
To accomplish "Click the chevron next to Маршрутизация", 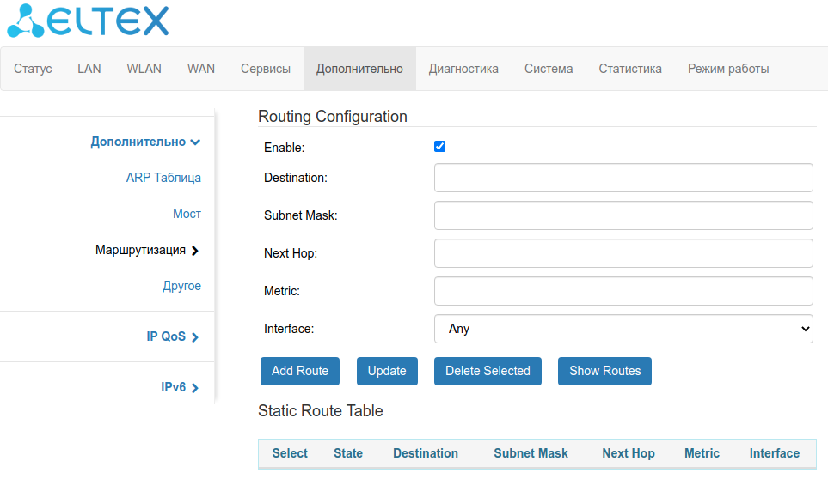I will pyautogui.click(x=195, y=251).
